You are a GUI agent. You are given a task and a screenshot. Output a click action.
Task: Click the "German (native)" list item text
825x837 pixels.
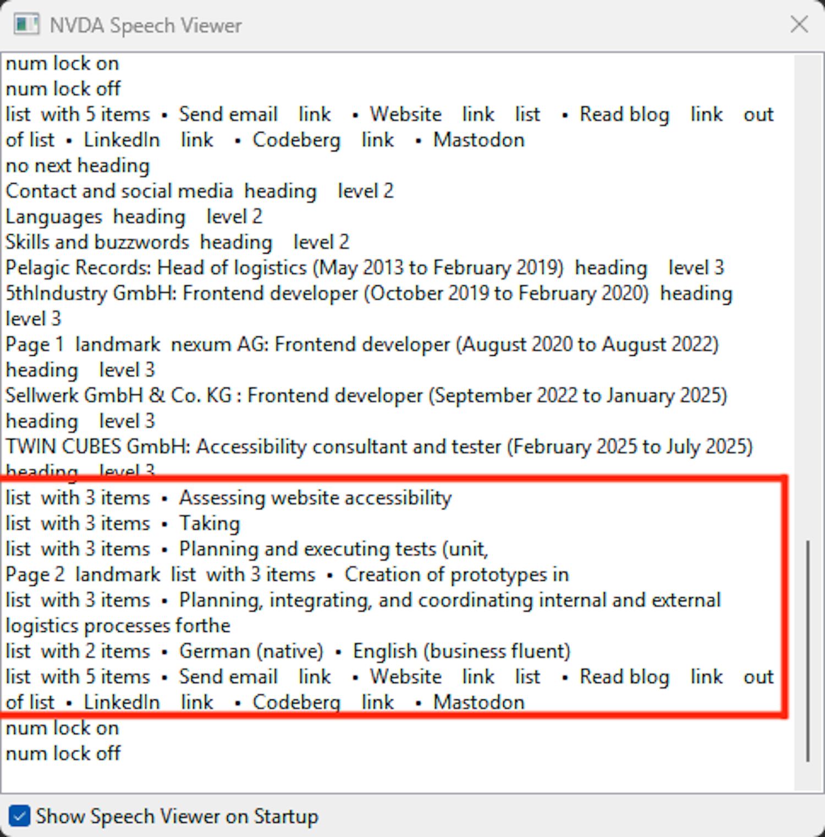[251, 652]
